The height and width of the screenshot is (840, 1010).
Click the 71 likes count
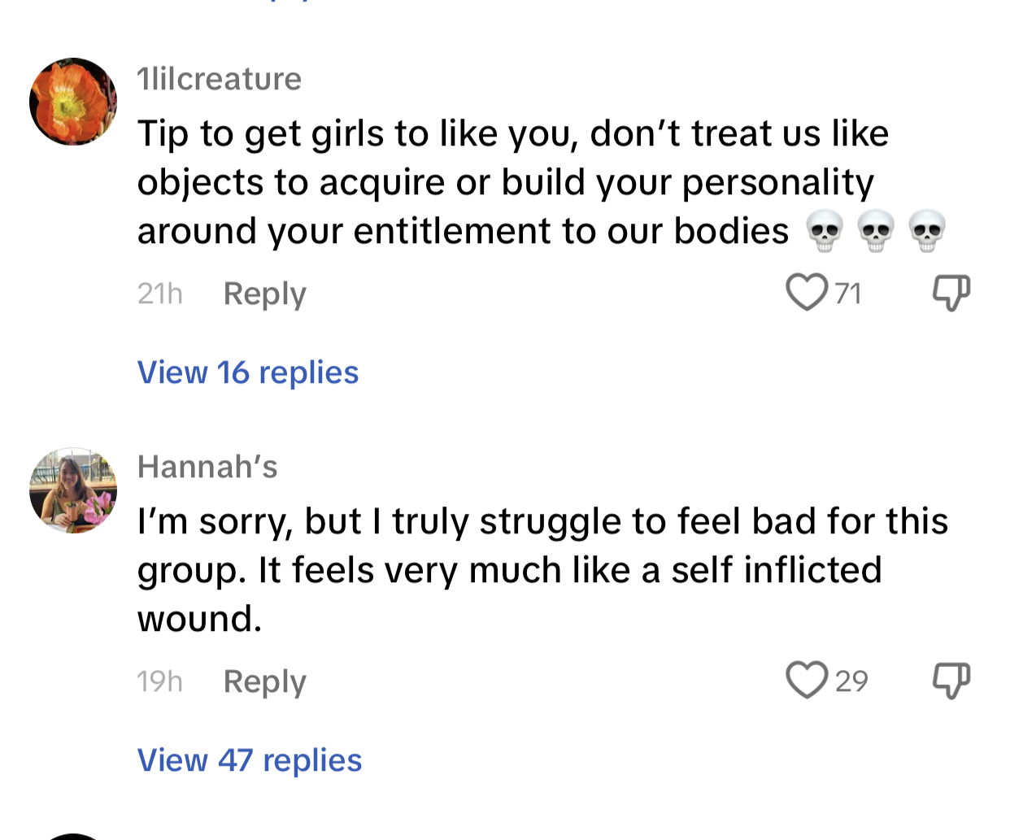[848, 293]
